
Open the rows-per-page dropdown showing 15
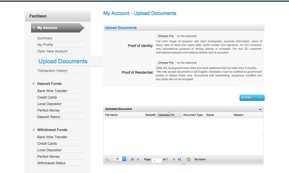pyautogui.click(x=120, y=159)
